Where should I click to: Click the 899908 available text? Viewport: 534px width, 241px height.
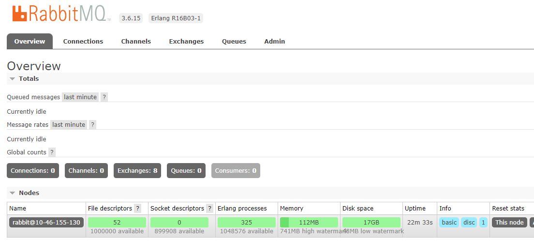point(179,231)
